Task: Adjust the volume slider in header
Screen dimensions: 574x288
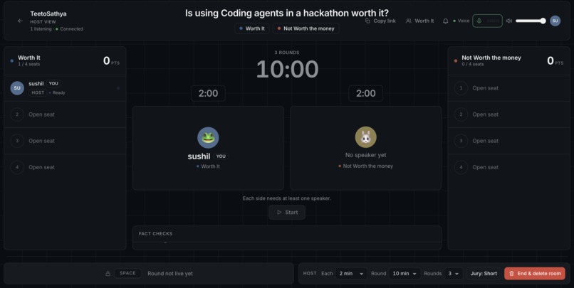Action: (x=531, y=21)
